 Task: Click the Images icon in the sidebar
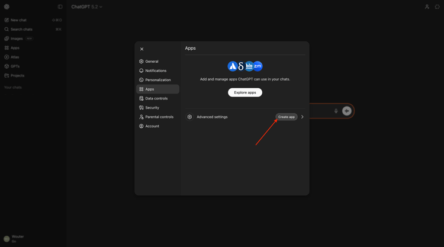pos(7,39)
